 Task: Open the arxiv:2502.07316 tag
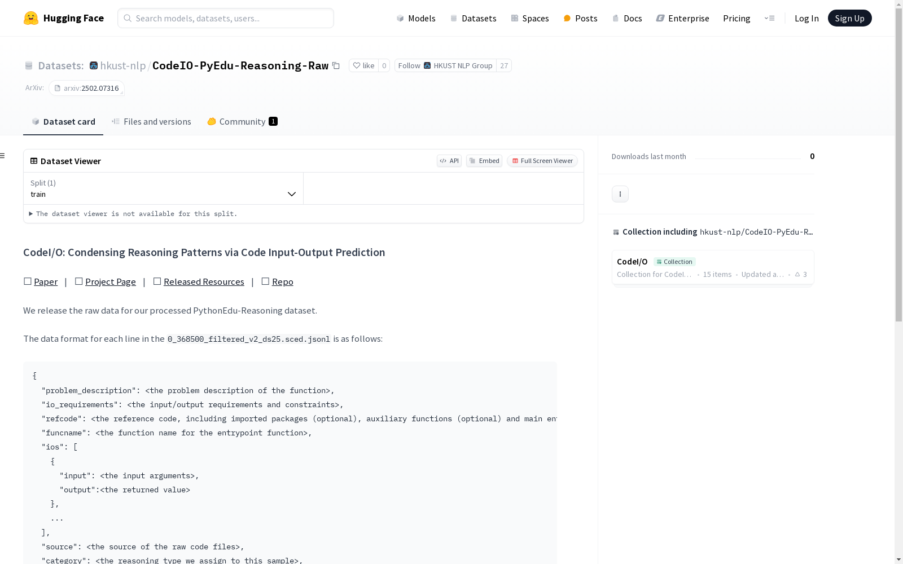[x=87, y=88]
